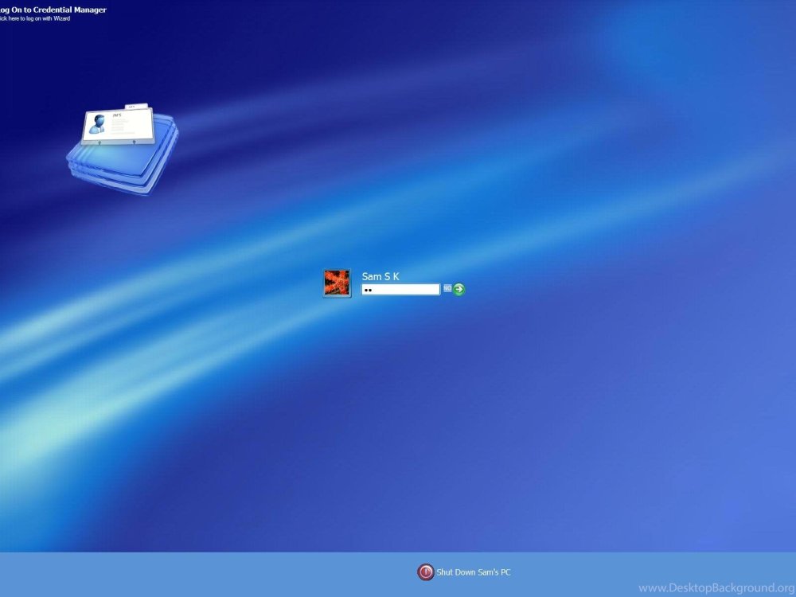This screenshot has width=796, height=597.
Task: Select the Log On to Credential Manager heading
Action: (53, 10)
